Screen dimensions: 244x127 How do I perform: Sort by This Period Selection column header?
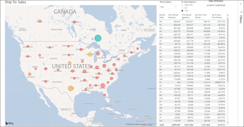(x=187, y=16)
